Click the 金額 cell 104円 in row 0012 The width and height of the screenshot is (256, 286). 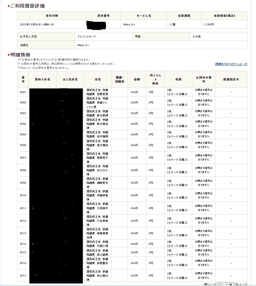[134, 221]
